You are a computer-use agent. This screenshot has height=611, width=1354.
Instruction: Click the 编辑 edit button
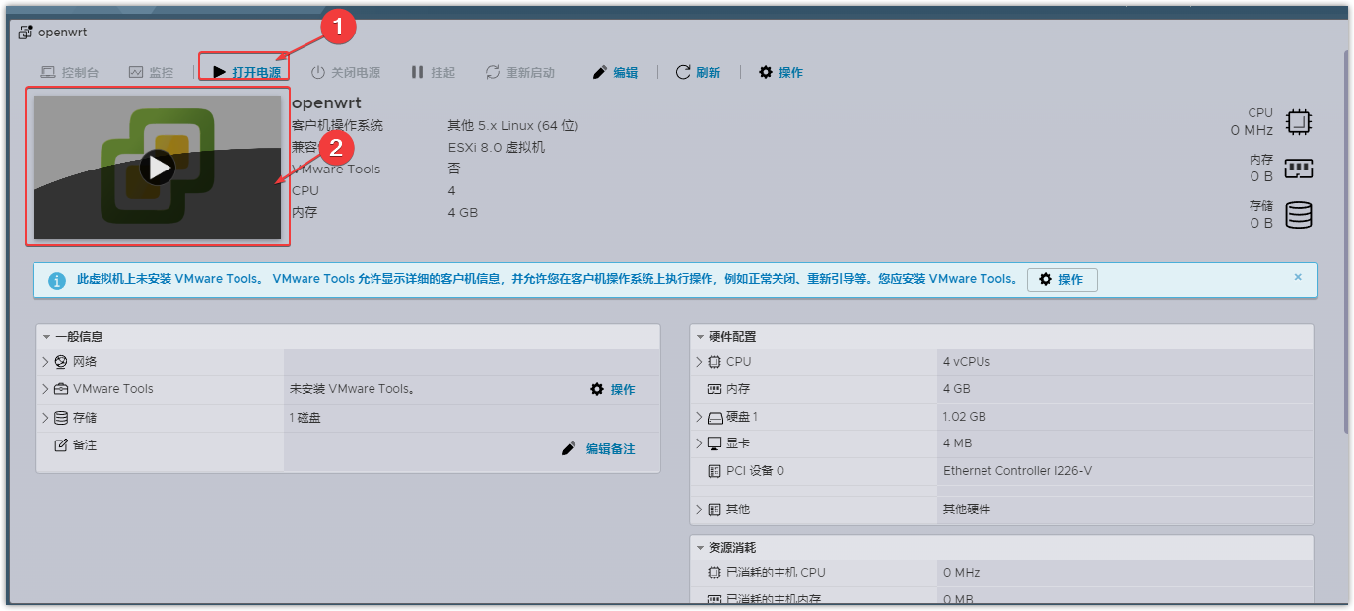pyautogui.click(x=615, y=72)
